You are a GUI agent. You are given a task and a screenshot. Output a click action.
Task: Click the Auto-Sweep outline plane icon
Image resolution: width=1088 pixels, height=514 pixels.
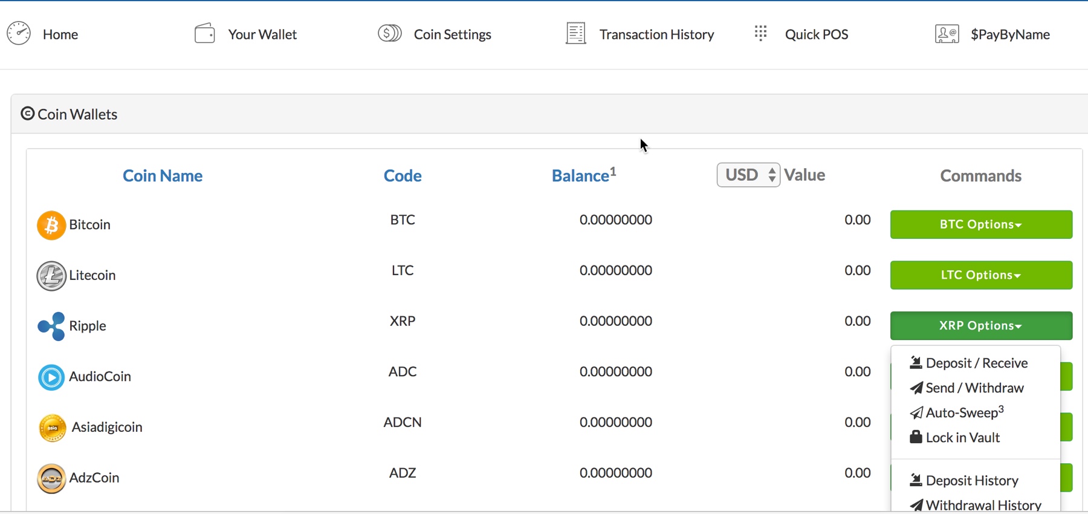(x=916, y=413)
